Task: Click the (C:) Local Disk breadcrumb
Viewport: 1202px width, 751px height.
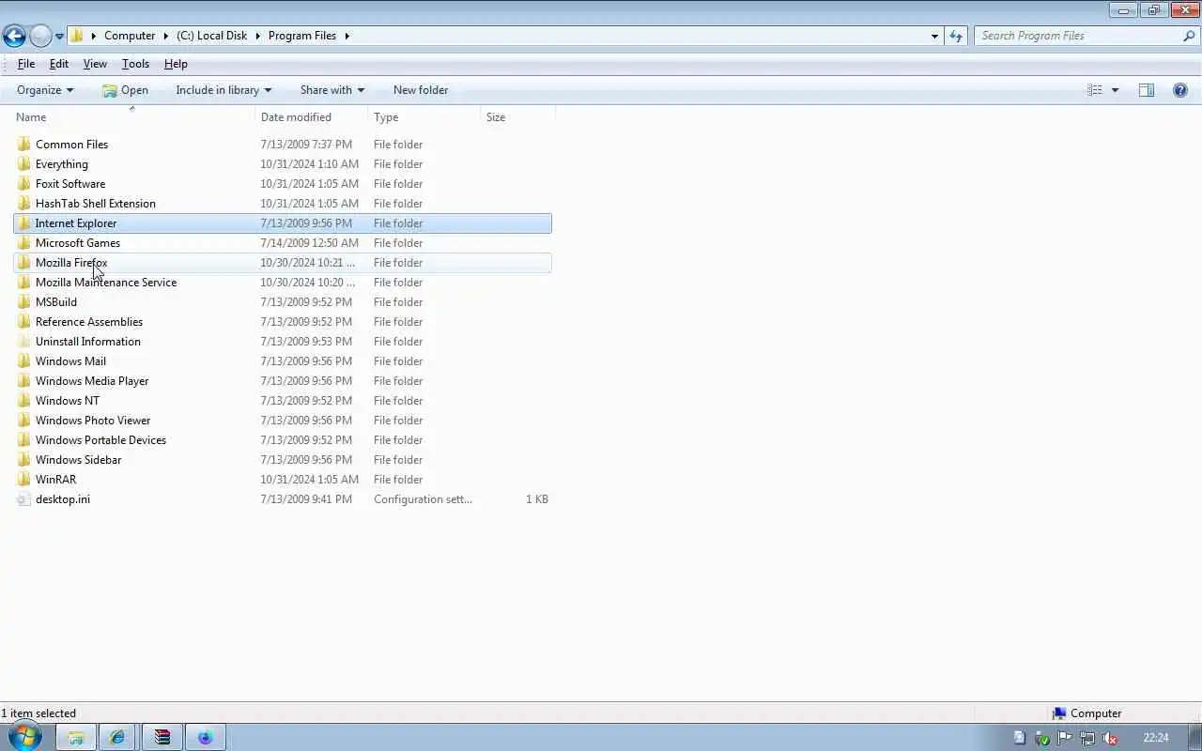Action: pyautogui.click(x=211, y=36)
